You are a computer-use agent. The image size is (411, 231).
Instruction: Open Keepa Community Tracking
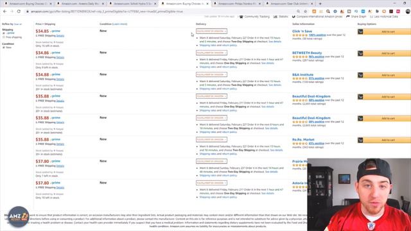click(x=254, y=17)
